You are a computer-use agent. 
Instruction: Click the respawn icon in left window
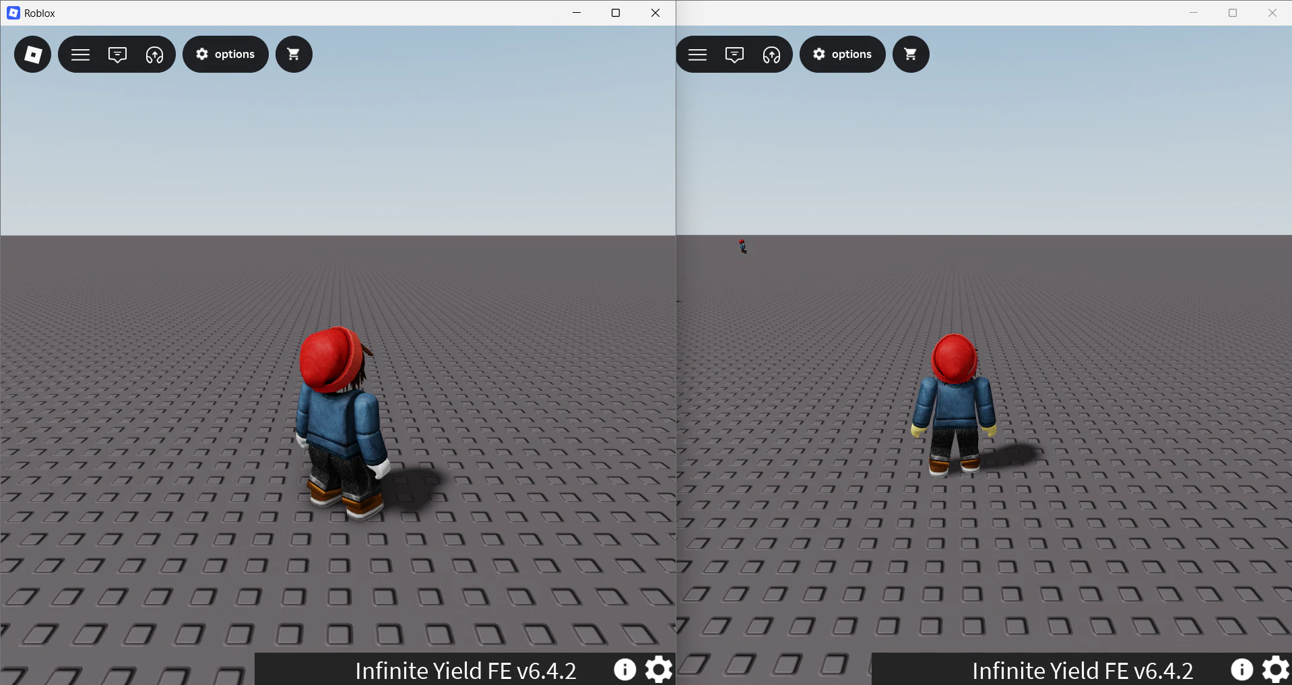pos(154,55)
